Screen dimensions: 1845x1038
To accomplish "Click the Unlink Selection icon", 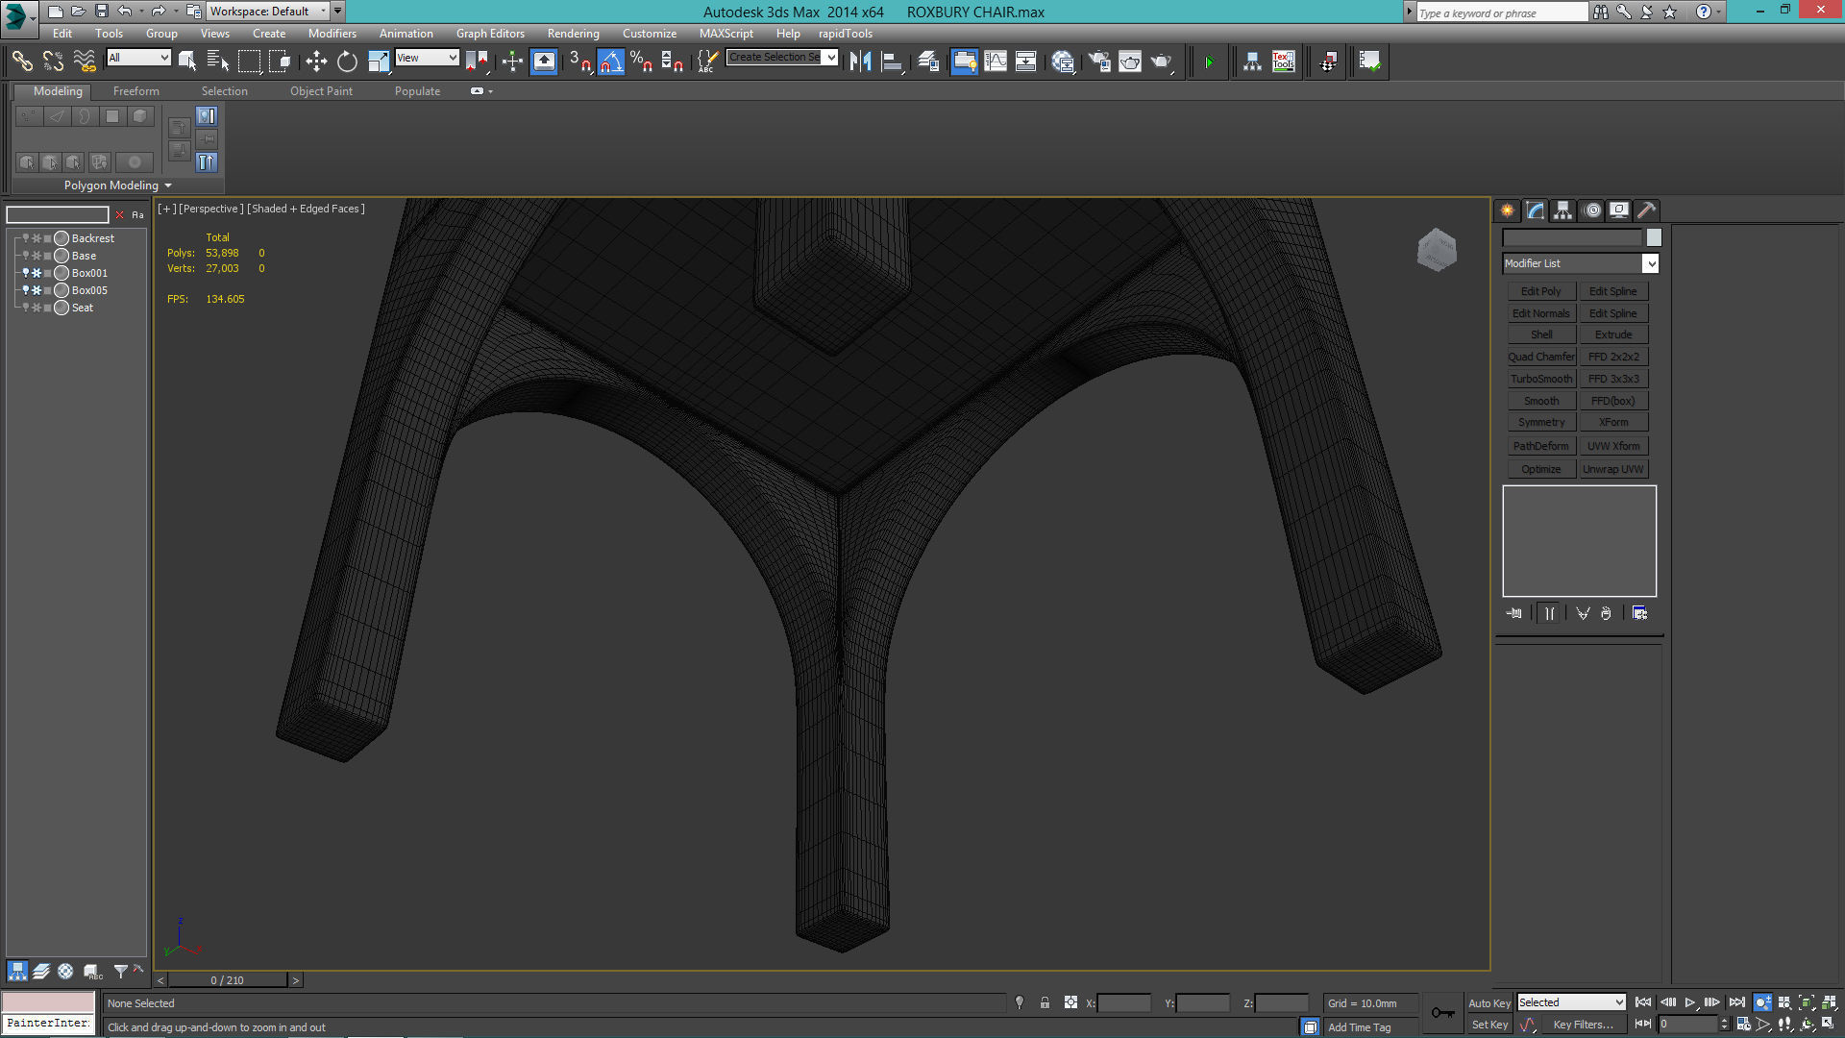I will tap(53, 62).
